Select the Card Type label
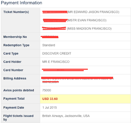 (11, 53)
